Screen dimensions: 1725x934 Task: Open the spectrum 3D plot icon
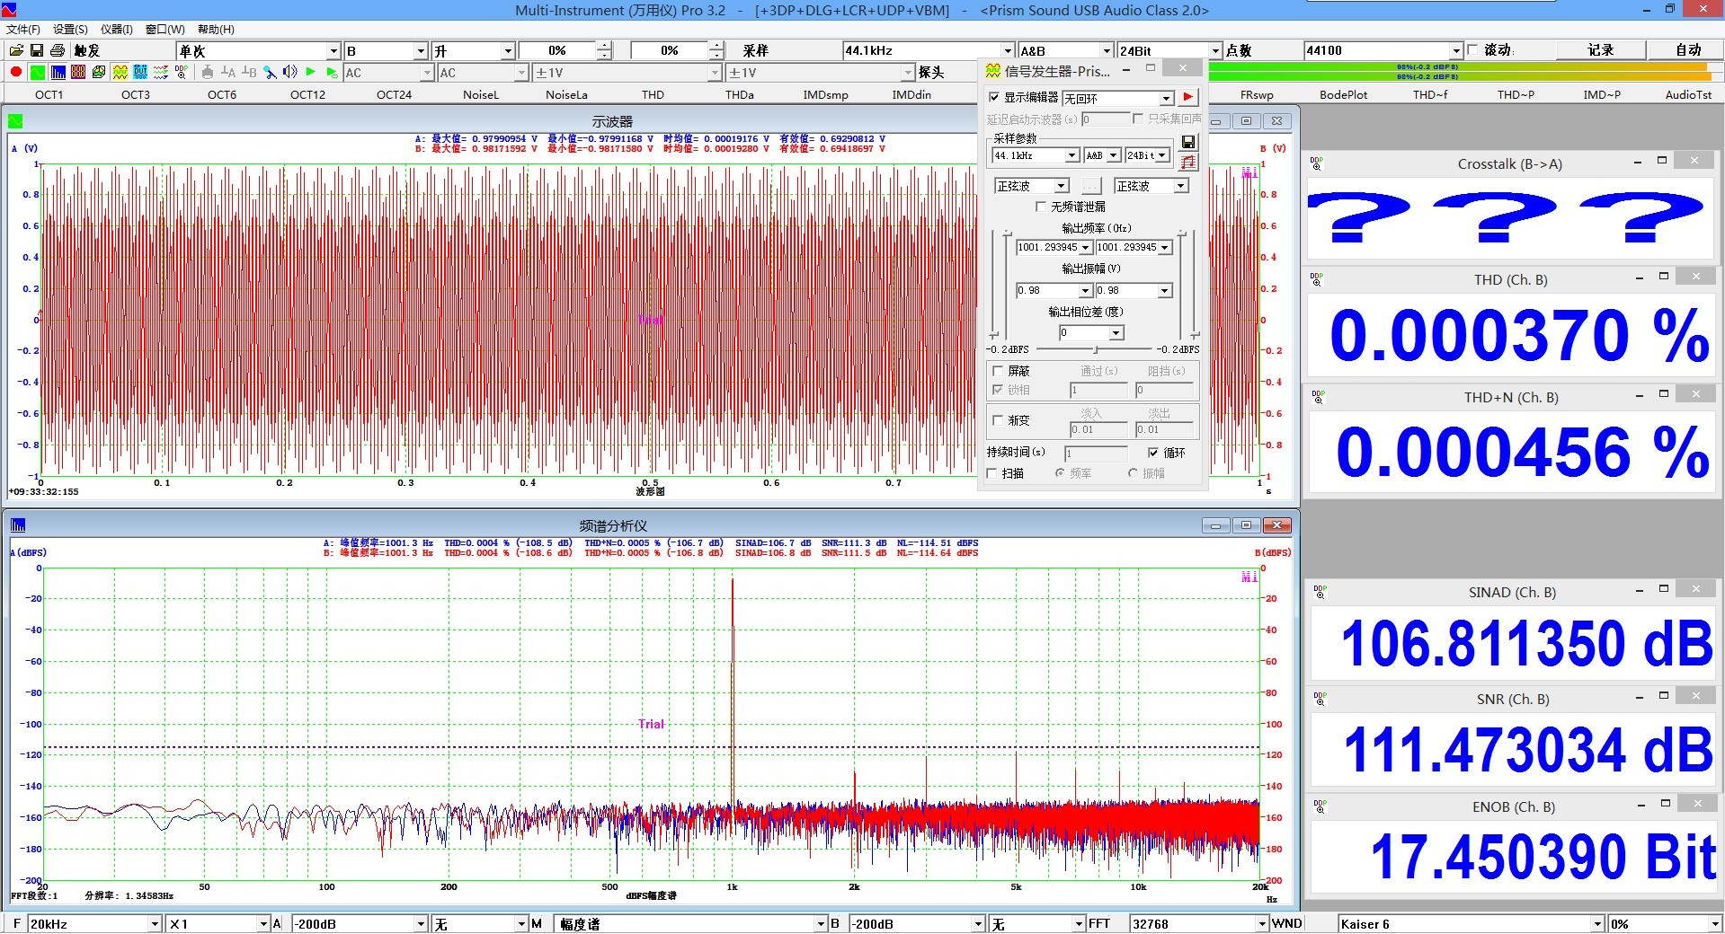(x=99, y=73)
